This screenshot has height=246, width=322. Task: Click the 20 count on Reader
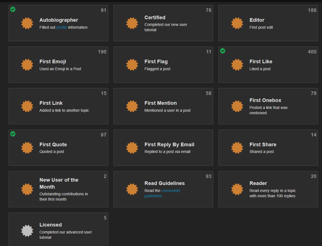click(x=314, y=176)
